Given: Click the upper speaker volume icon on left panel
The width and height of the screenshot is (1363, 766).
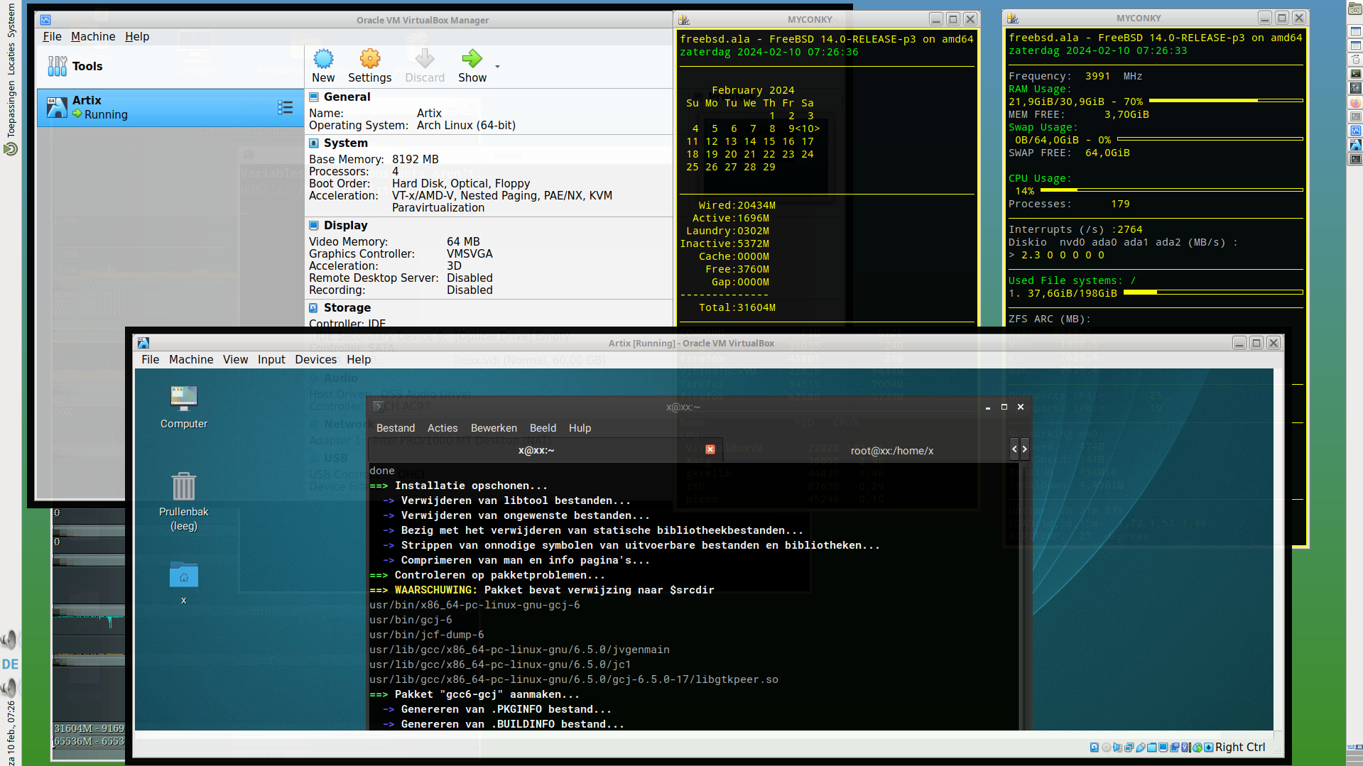Looking at the screenshot, I should tap(10, 640).
